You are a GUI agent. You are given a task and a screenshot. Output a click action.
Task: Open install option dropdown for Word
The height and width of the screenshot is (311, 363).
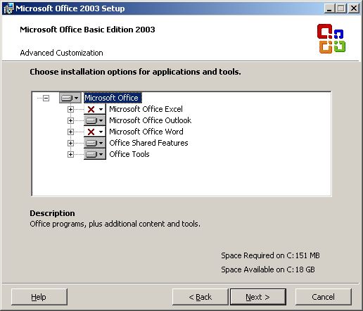95,132
